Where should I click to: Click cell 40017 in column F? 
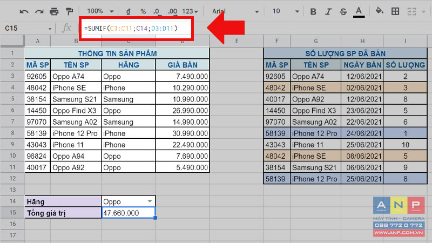(277, 99)
